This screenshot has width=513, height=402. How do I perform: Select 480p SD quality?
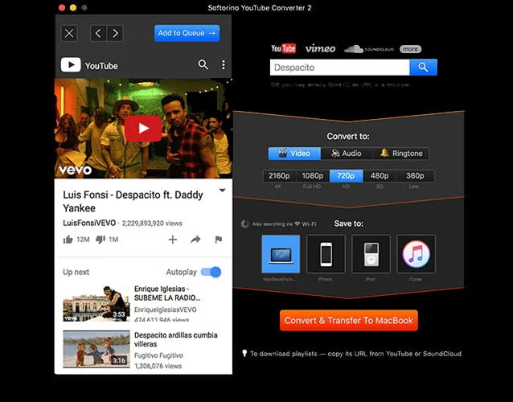(x=380, y=176)
